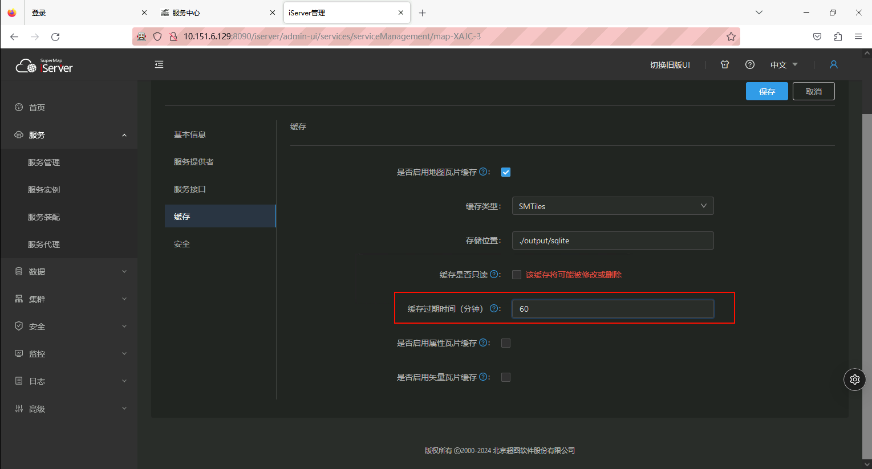Click the 数据 database icon in sidebar
872x469 pixels.
tap(19, 271)
